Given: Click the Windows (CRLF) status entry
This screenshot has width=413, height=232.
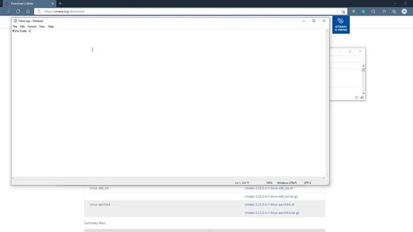Looking at the screenshot, I should tap(287, 183).
